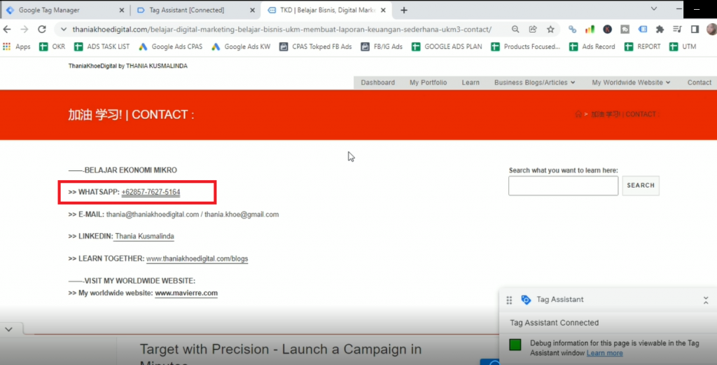
Task: Open My Portfolio in site navigation
Action: point(428,83)
